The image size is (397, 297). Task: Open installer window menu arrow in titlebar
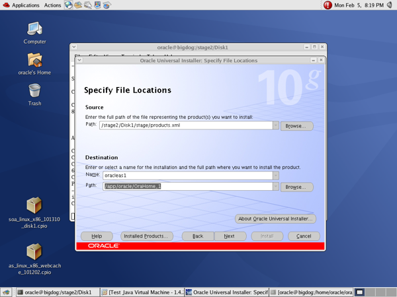[79, 60]
